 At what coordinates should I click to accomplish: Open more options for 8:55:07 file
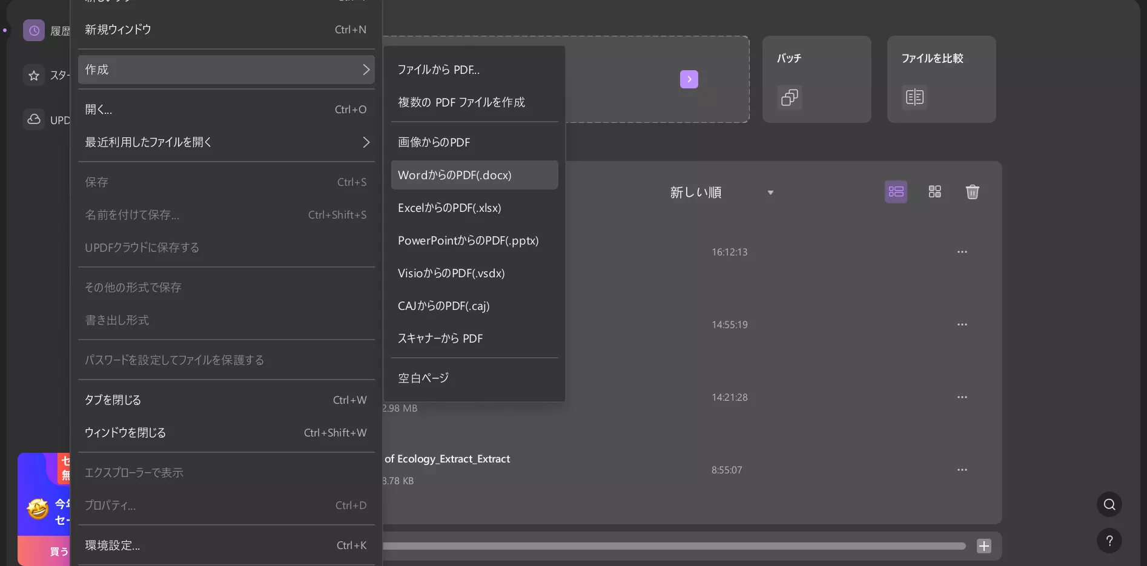tap(962, 470)
